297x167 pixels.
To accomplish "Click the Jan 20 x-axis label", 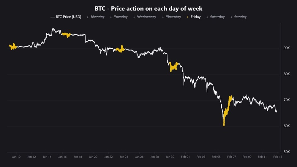I will click(x=93, y=157).
